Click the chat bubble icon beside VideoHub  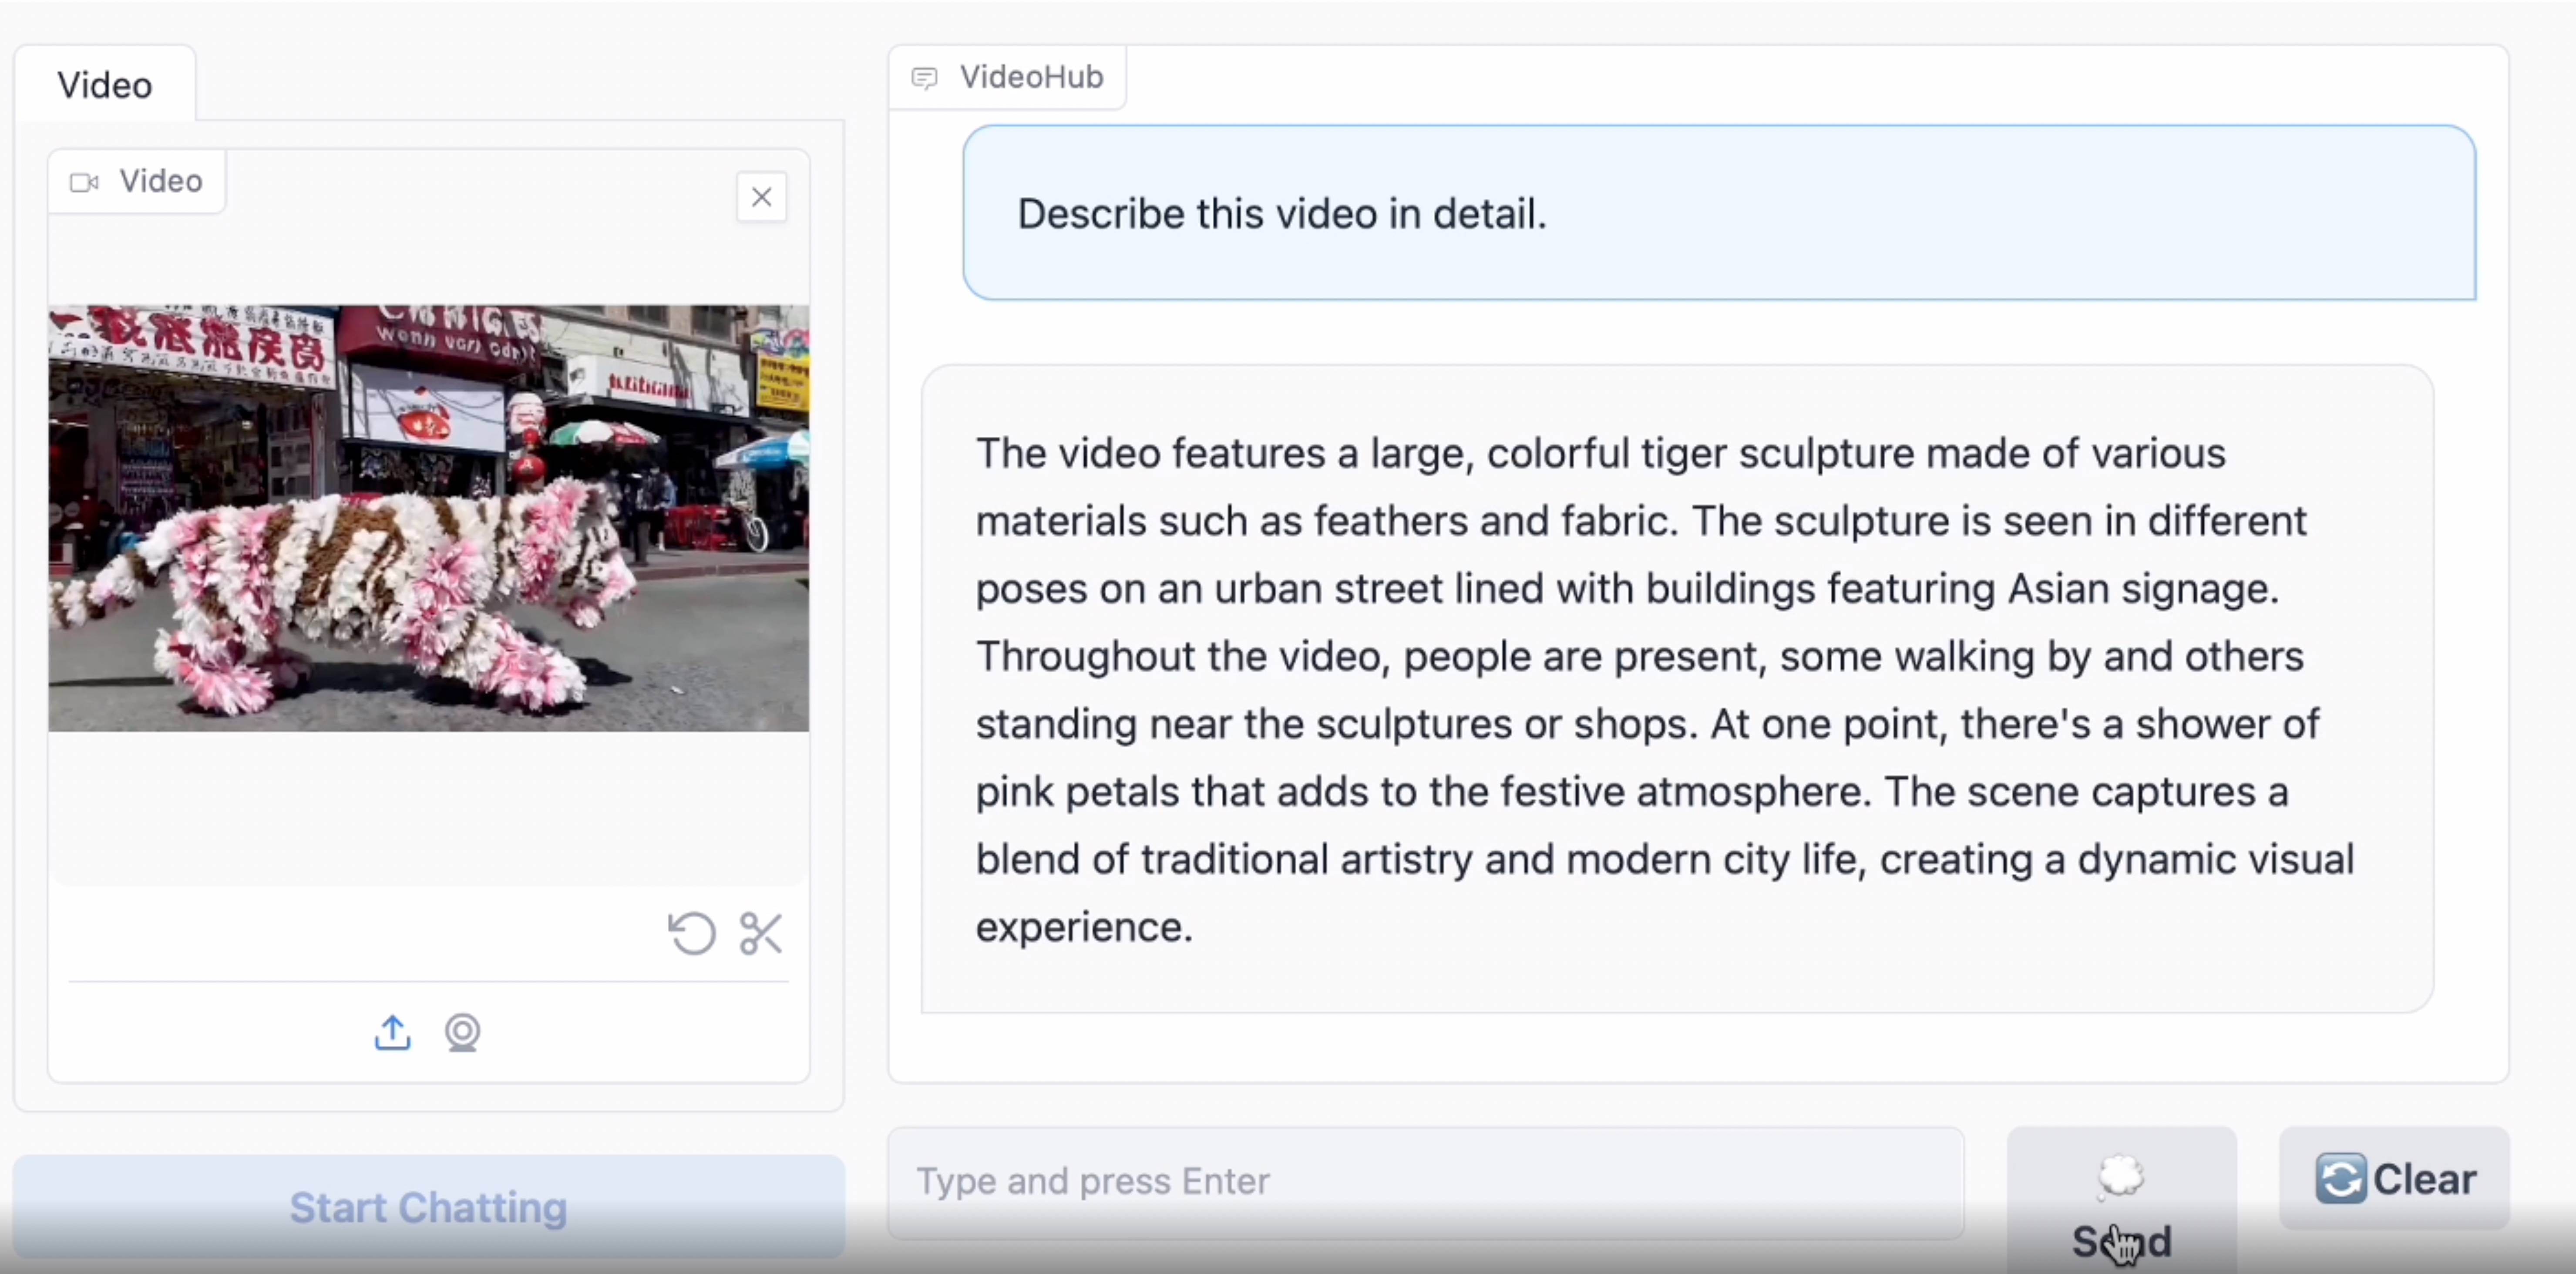point(925,78)
